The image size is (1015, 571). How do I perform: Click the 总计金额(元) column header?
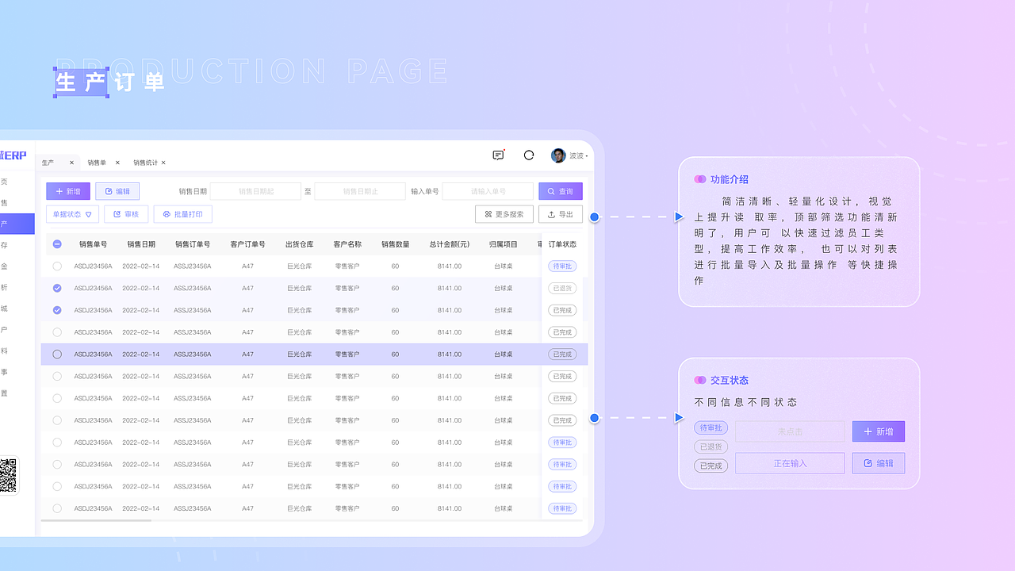click(x=450, y=244)
